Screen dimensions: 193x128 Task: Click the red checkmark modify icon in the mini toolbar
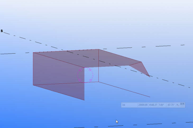click(178, 105)
